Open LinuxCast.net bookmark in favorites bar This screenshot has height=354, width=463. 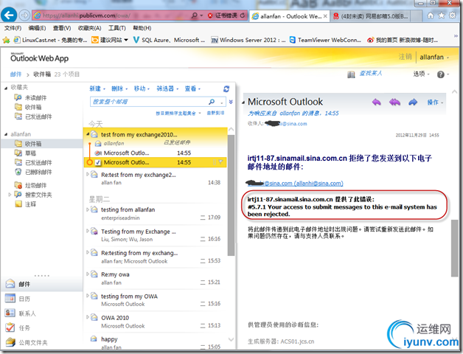[x=50, y=40]
